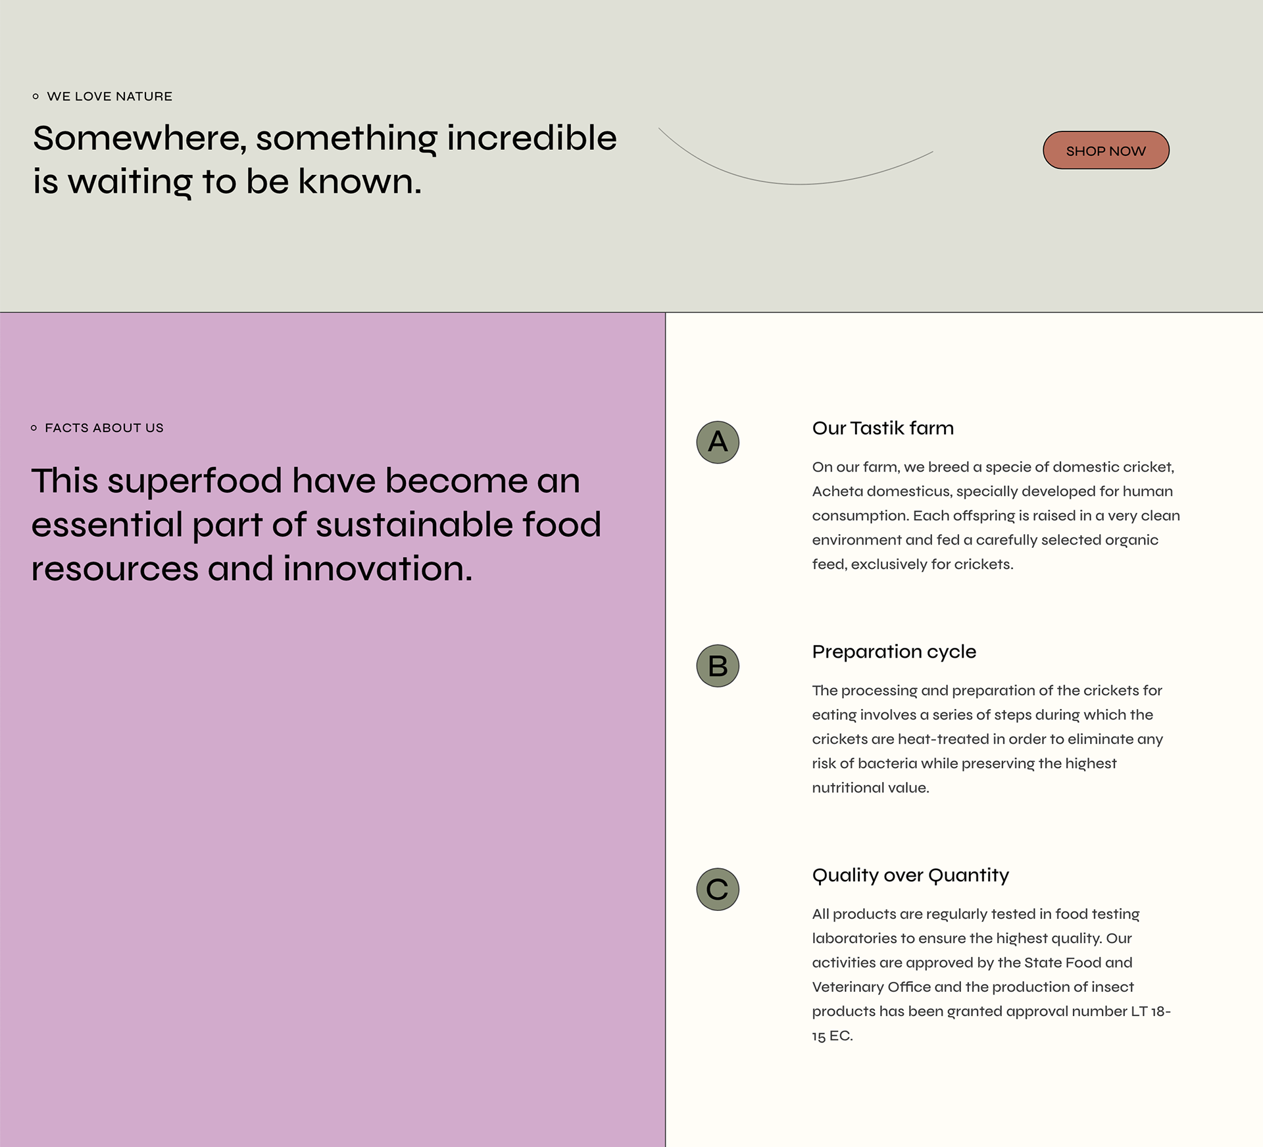
Task: Click the SHOP NOW button
Action: 1106,150
